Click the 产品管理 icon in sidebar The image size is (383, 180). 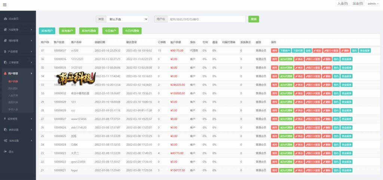click(x=5, y=51)
